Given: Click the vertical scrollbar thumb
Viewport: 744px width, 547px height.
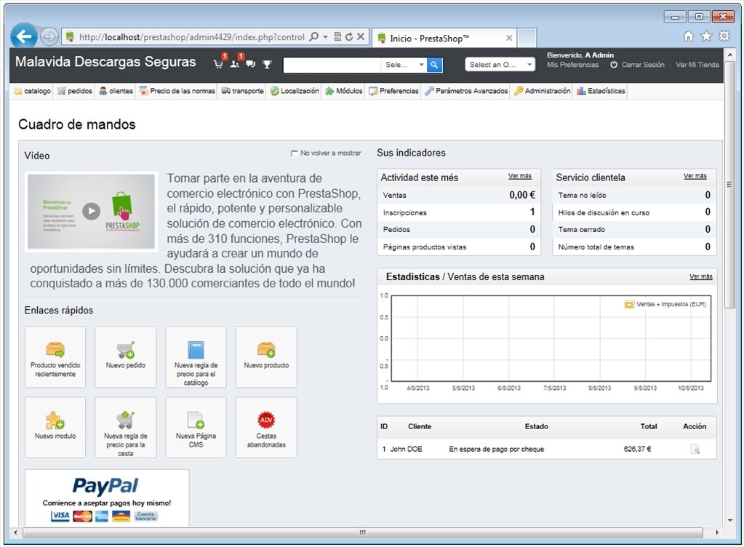Looking at the screenshot, I should (729, 185).
